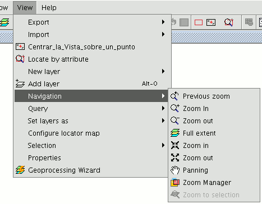
Task: Click the locate by attribute toolbar icon
Action: pos(229,22)
